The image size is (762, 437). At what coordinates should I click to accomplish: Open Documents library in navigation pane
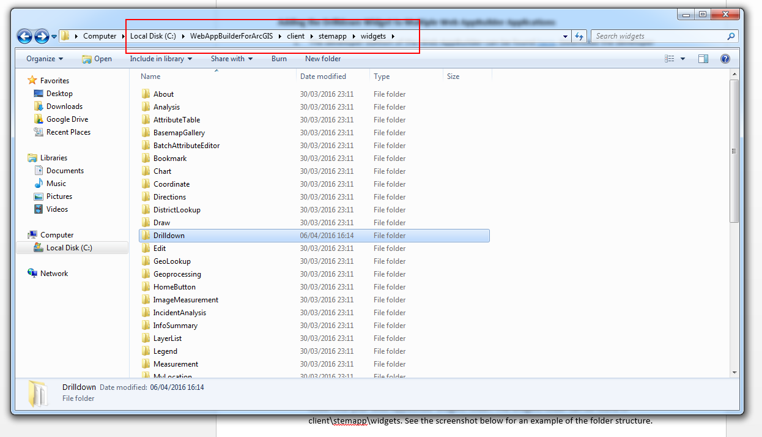(x=65, y=171)
